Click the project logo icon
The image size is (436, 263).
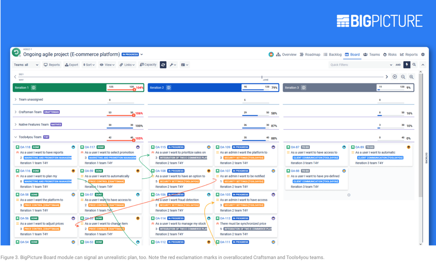coord(17,52)
